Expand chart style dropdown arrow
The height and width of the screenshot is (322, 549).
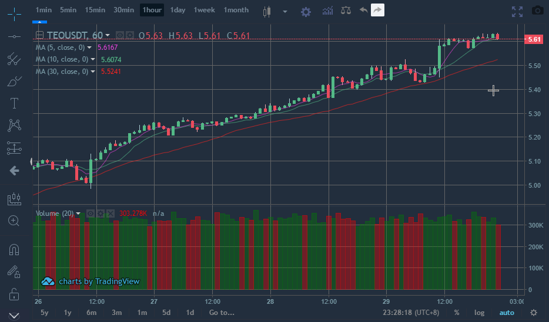285,12
